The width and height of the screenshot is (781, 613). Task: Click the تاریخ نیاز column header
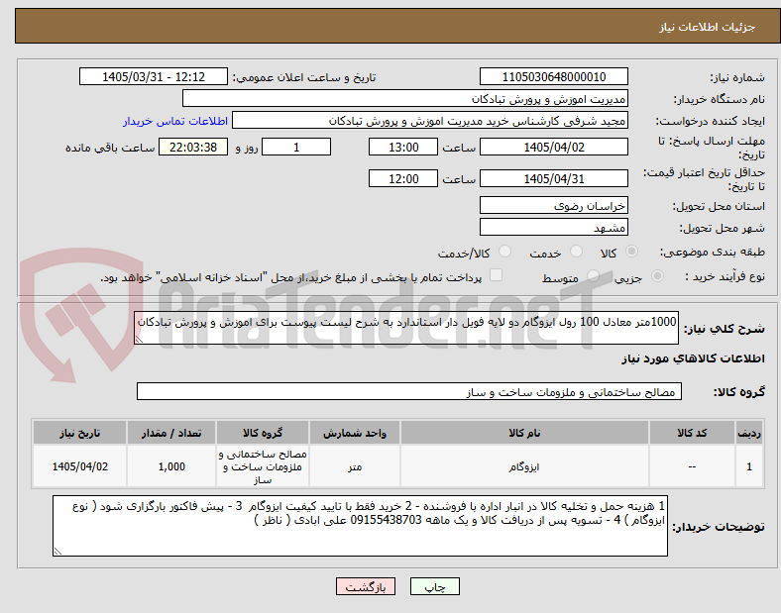(x=79, y=433)
